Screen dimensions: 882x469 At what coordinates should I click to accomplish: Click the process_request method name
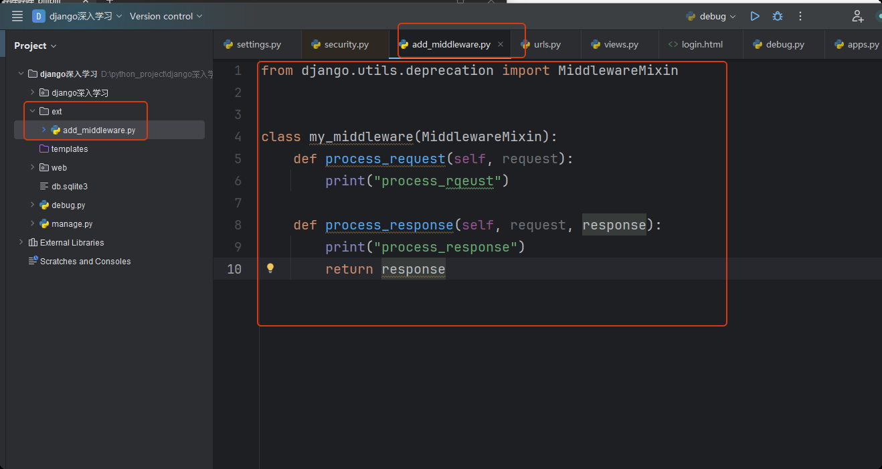pyautogui.click(x=385, y=159)
